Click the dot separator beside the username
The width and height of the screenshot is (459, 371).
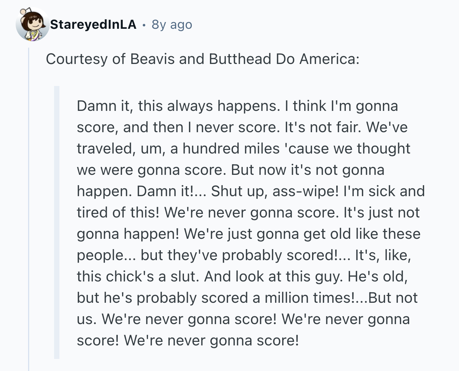point(144,25)
